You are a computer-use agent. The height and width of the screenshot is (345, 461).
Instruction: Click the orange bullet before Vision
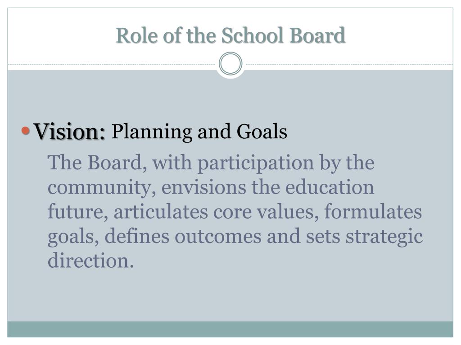pos(26,131)
